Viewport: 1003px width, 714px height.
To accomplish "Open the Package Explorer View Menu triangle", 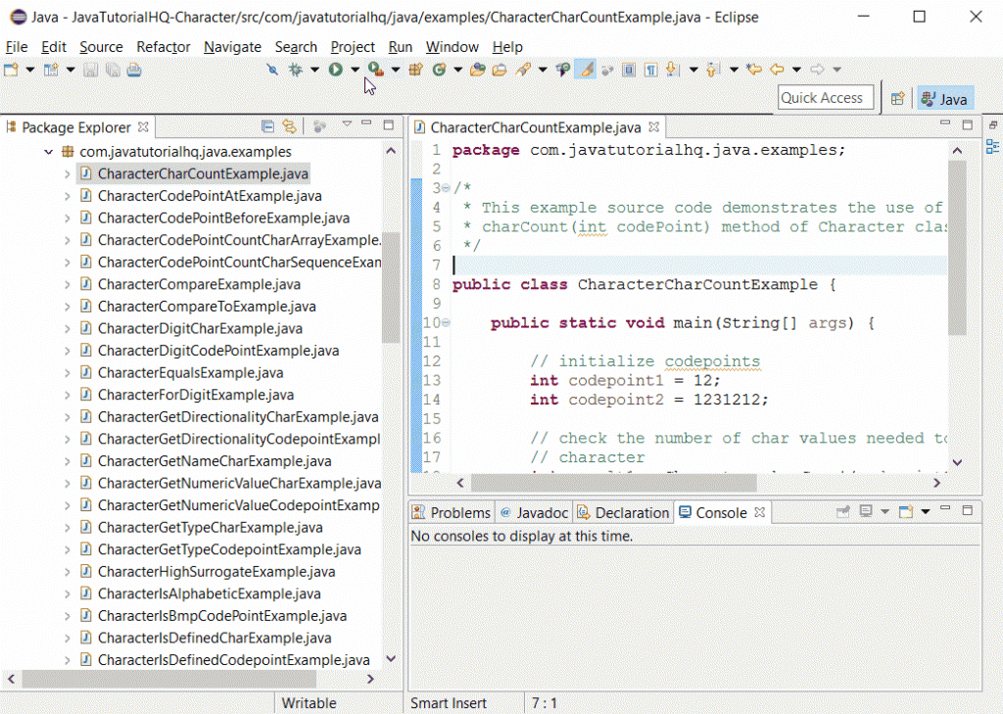I will pyautogui.click(x=348, y=123).
